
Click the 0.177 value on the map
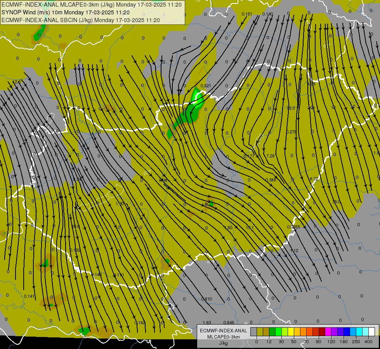[249, 156]
